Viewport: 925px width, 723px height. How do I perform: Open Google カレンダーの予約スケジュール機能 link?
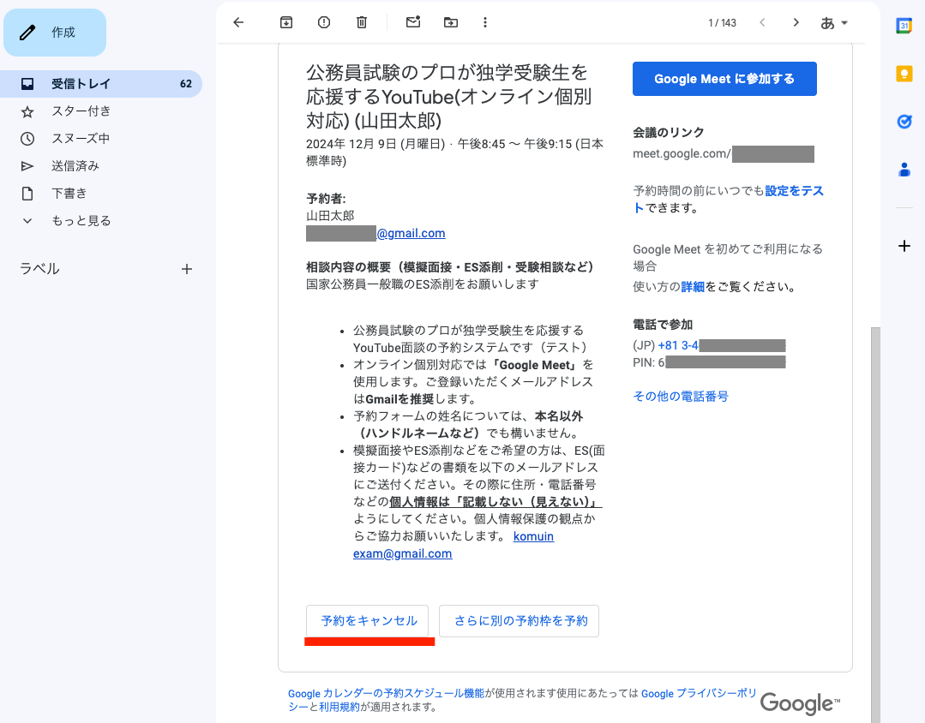coord(386,694)
